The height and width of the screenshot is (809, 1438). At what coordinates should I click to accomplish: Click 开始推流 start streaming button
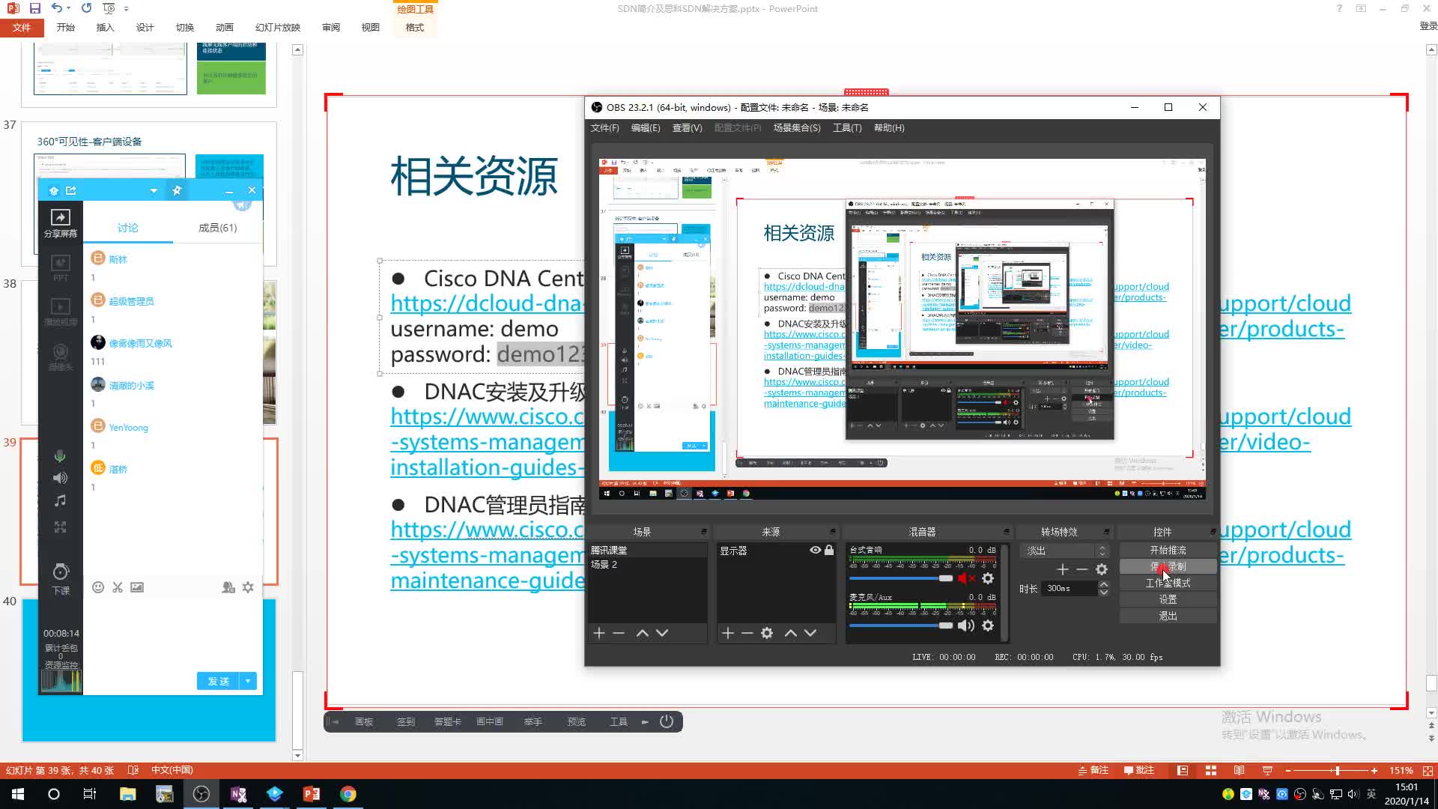(x=1168, y=550)
